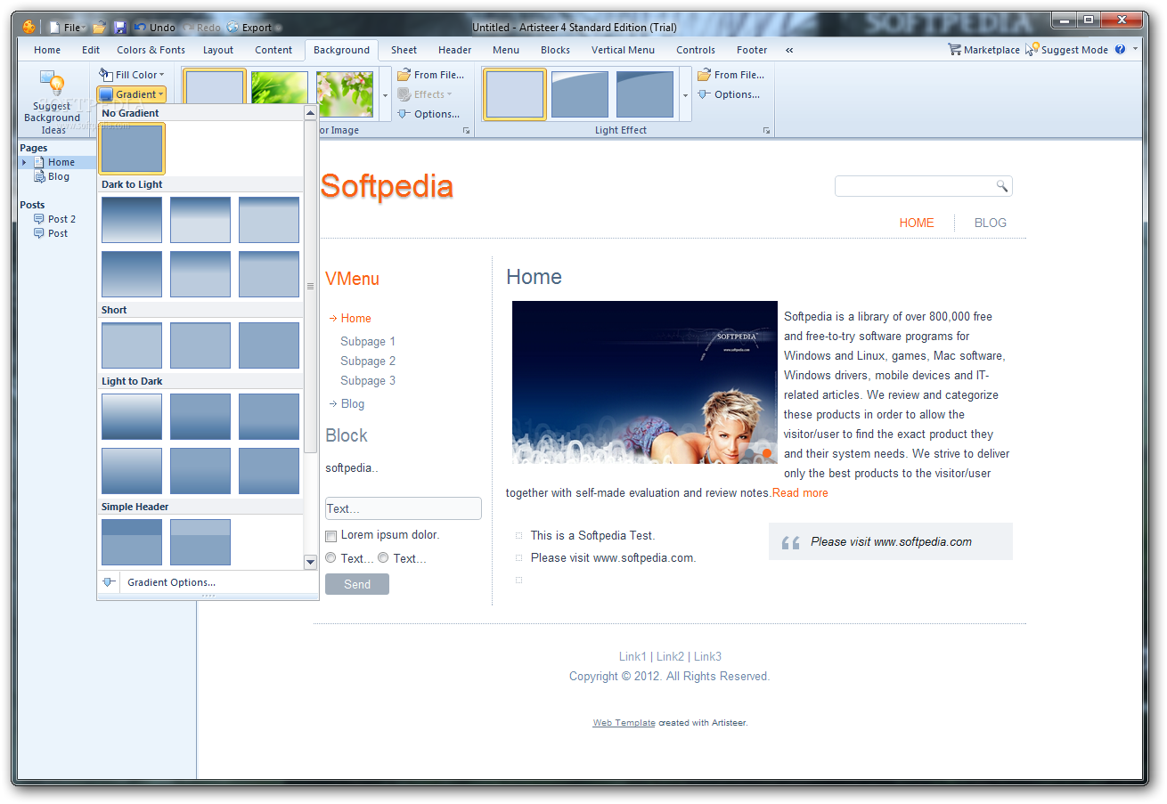Click Subpage 2 in the VMenu
Image resolution: width=1167 pixels, height=804 pixels.
coord(368,361)
